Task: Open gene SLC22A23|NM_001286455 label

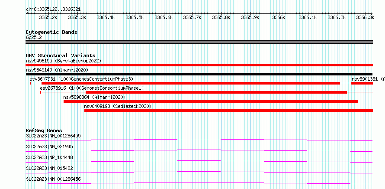Action: pyautogui.click(x=53, y=136)
